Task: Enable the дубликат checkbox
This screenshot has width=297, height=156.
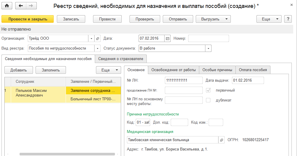Action: tap(208, 100)
